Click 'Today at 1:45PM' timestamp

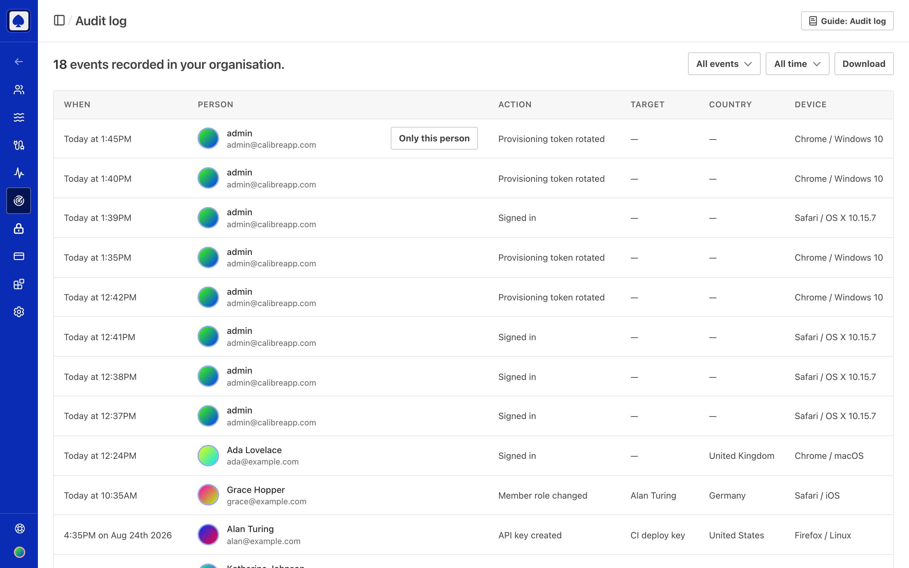tap(98, 139)
